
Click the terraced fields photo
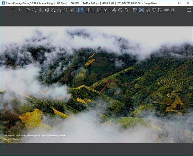point(96,85)
